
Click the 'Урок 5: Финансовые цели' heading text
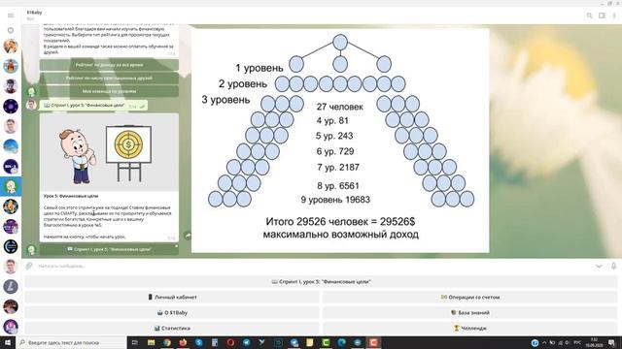coord(71,196)
